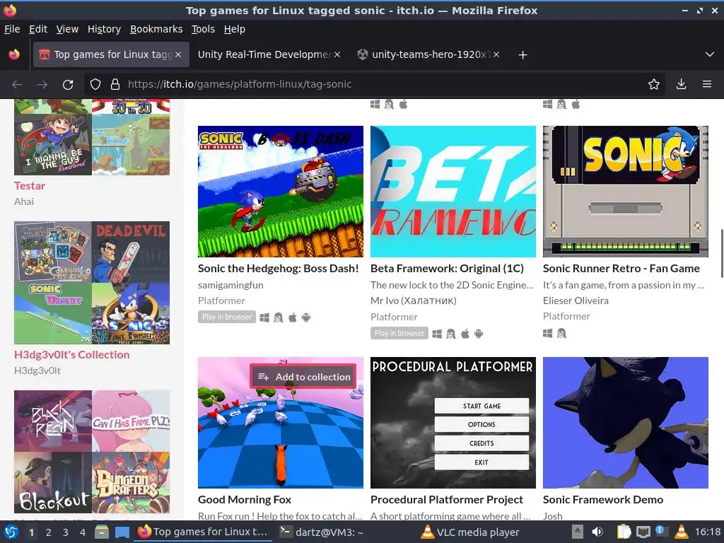Screen dimensions: 724x543
Task: Open VLC media player taskbar entry
Action: click(471, 532)
